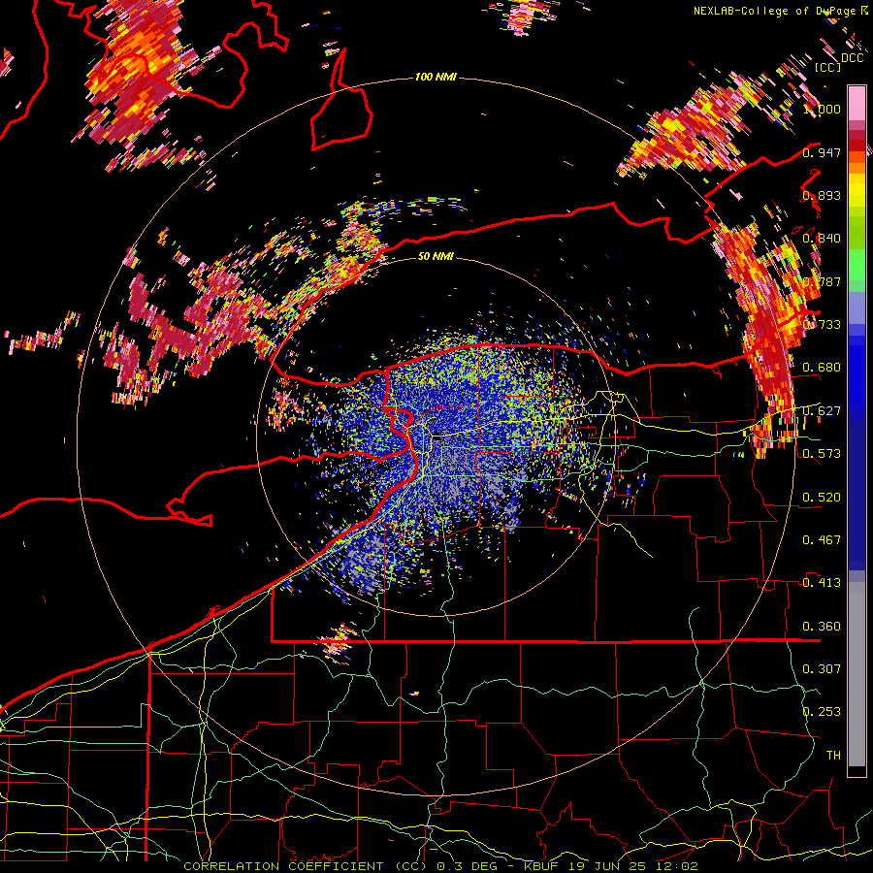Click the 0.733 legend value

tap(822, 325)
